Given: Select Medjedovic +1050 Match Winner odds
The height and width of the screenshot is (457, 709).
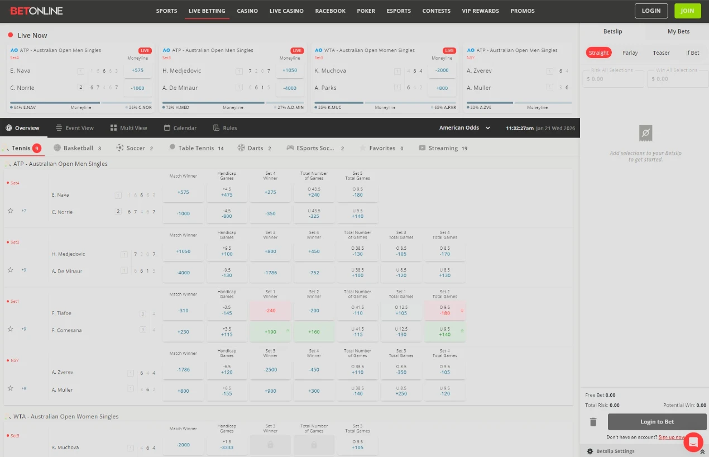Looking at the screenshot, I should coord(183,251).
